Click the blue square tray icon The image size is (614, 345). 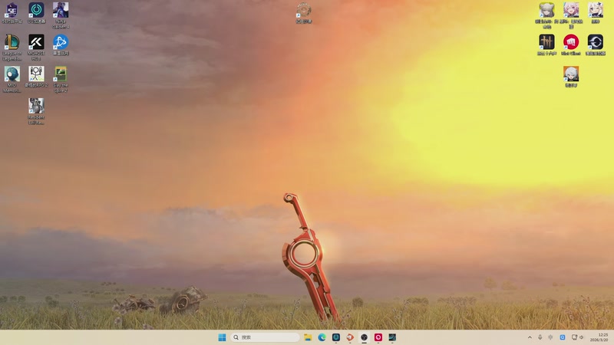563,337
